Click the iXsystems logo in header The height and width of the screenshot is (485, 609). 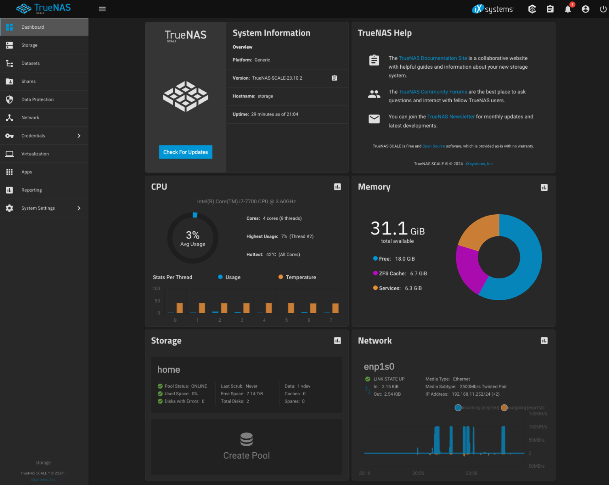(493, 9)
